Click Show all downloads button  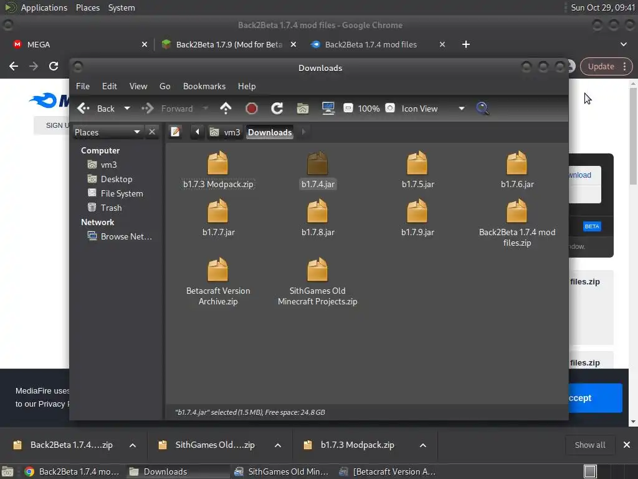pyautogui.click(x=589, y=445)
